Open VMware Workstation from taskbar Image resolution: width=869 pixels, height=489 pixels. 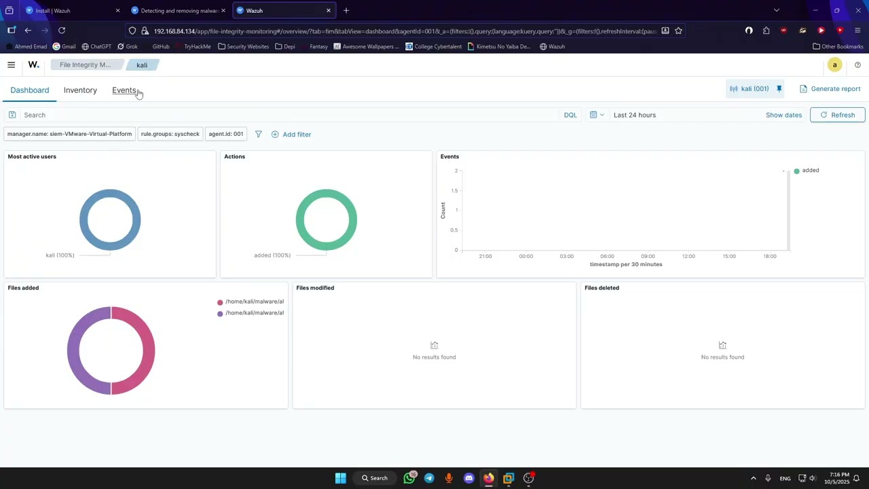(x=509, y=478)
